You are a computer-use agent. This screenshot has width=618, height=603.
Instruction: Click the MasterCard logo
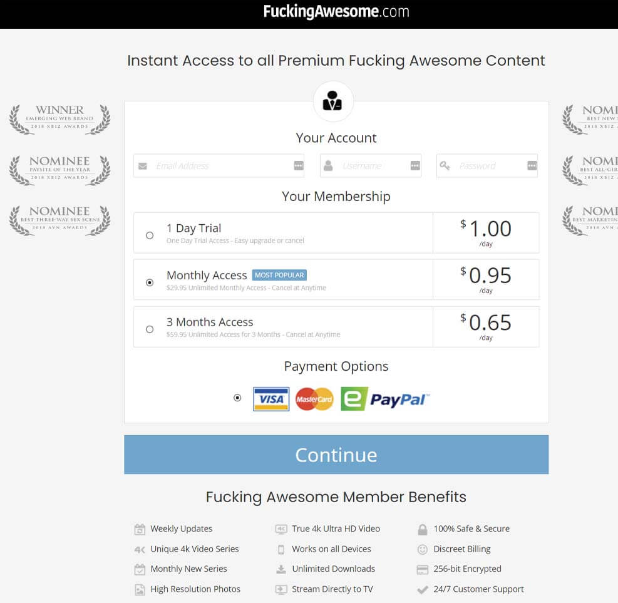tap(314, 399)
